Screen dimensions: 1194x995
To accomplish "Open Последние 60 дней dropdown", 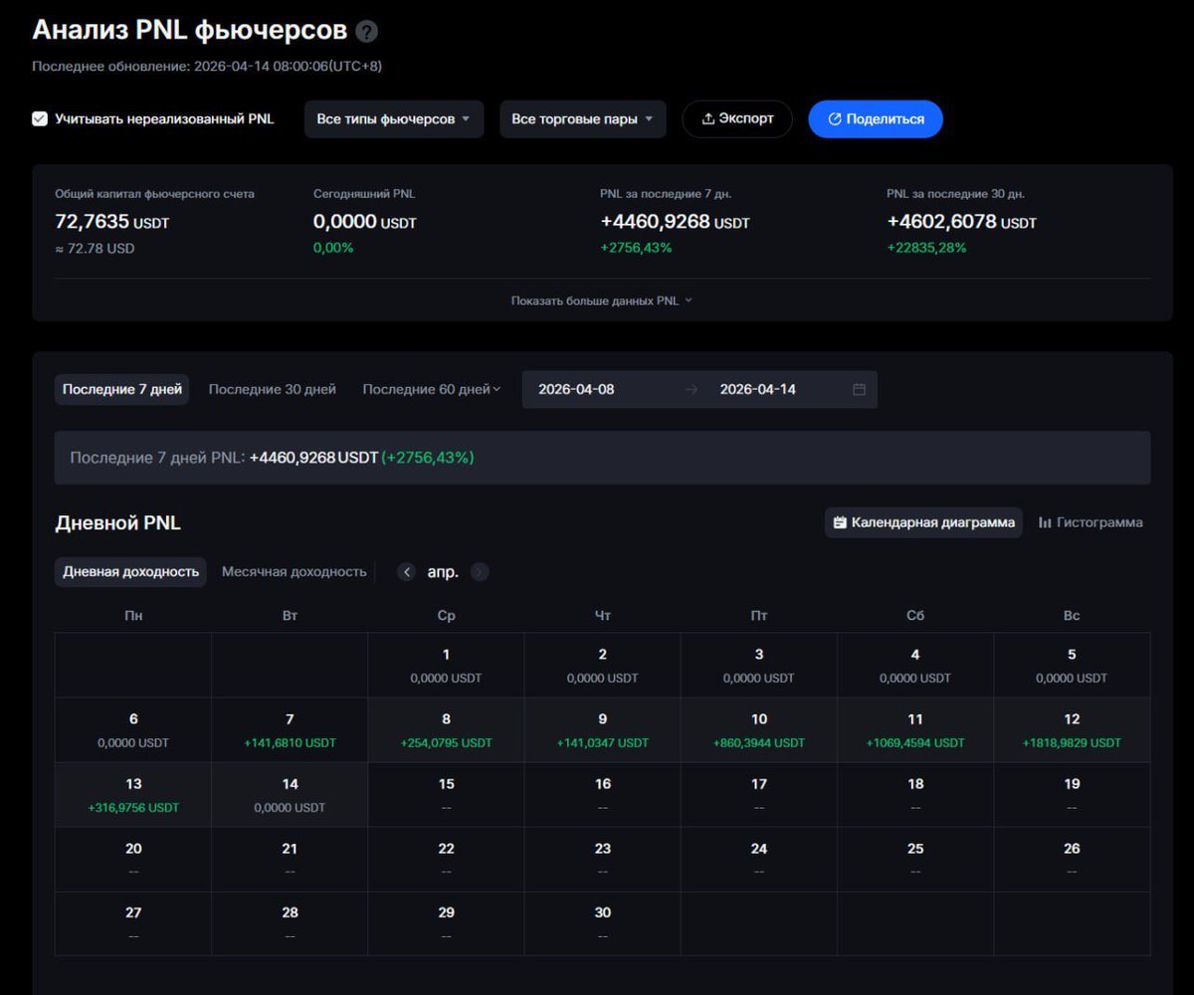I will [432, 390].
